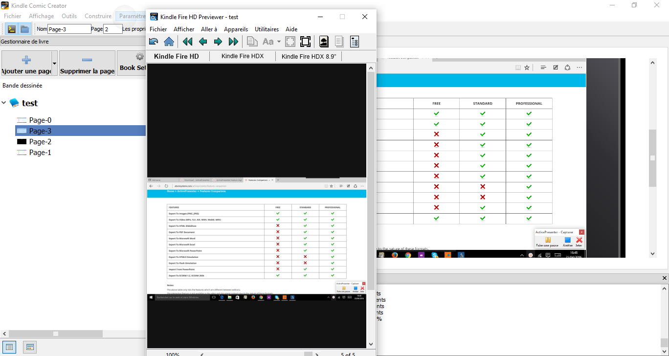Open the Aller à menu
Viewport: 669px width, 356px height.
[209, 29]
